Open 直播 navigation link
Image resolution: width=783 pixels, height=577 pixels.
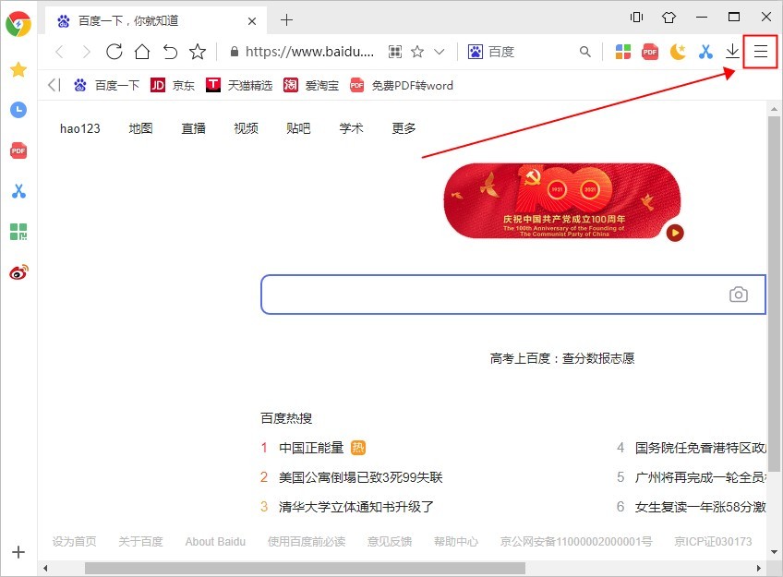click(x=193, y=128)
